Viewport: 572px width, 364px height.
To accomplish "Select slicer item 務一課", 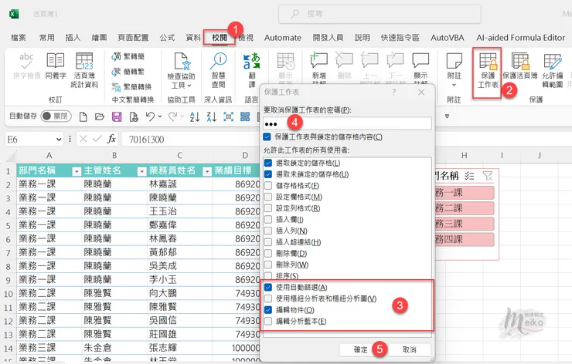I will click(x=465, y=193).
